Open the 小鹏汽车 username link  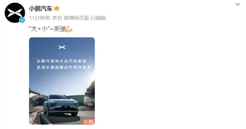tap(41, 8)
